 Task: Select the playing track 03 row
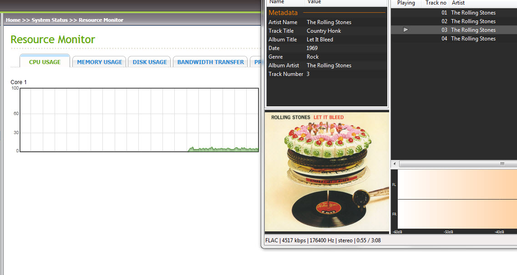[454, 30]
